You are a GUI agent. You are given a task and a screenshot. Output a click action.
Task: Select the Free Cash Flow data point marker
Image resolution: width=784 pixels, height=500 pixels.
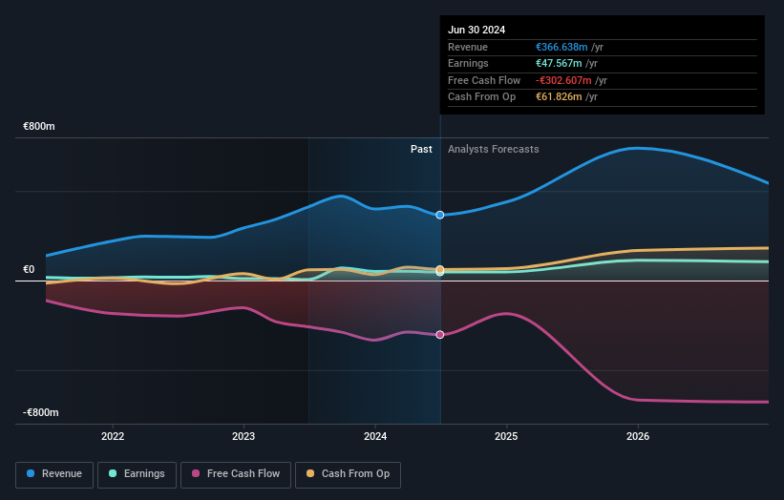(x=439, y=335)
